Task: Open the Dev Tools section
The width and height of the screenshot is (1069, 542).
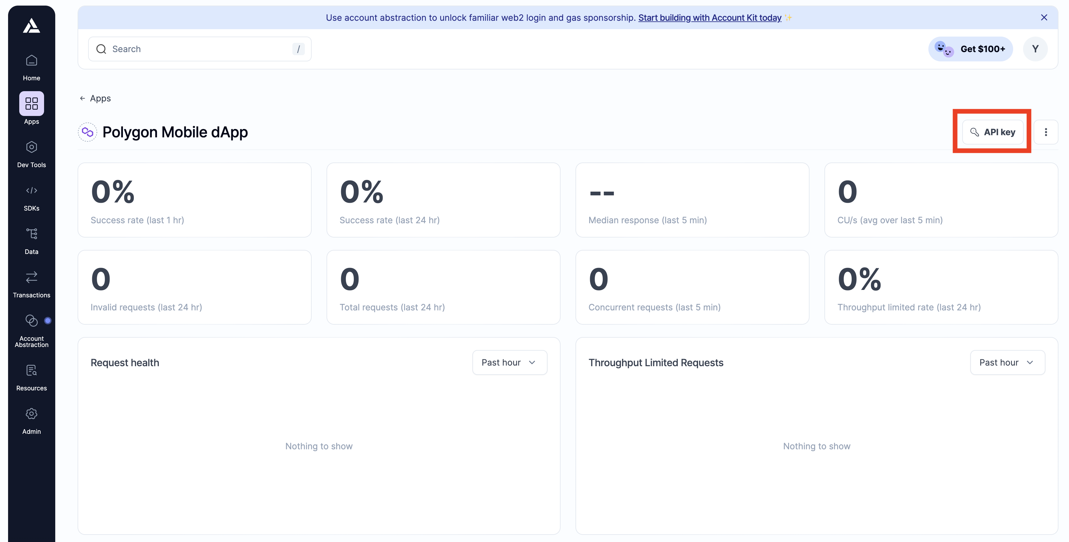Action: click(x=32, y=154)
